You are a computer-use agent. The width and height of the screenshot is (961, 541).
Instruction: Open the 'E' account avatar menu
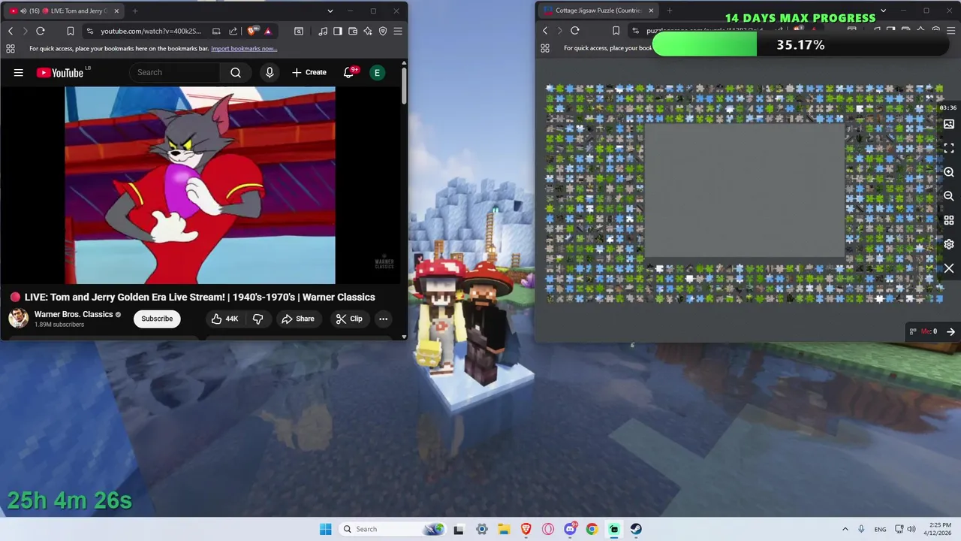[377, 72]
